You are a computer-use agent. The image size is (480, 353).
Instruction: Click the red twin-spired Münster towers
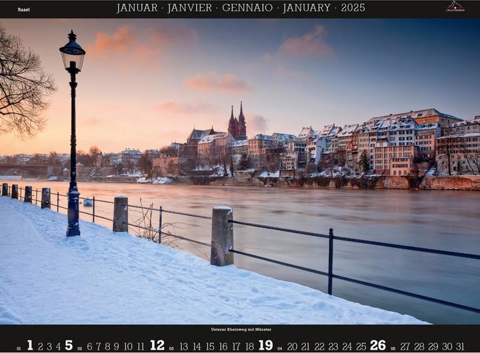(x=237, y=121)
